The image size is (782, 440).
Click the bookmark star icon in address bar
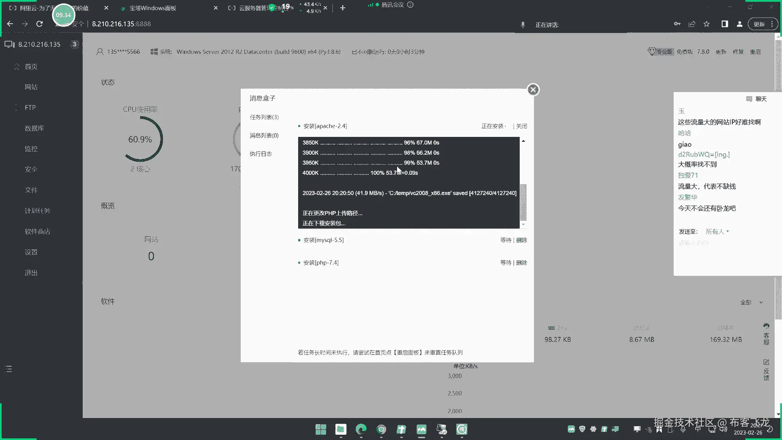coord(707,24)
